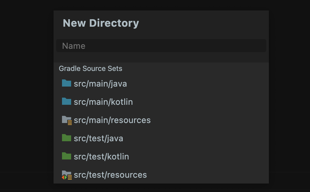This screenshot has height=192, width=310.
Task: Click the Name input field
Action: point(161,46)
